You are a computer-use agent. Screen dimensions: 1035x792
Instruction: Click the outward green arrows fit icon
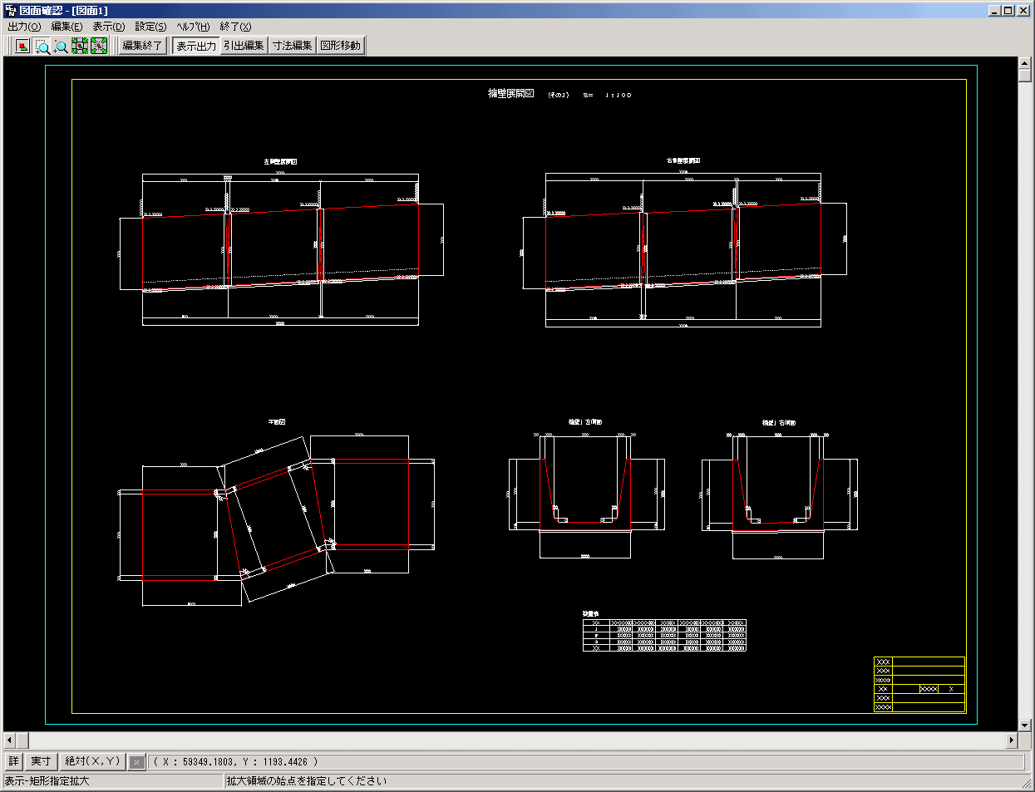pos(99,46)
